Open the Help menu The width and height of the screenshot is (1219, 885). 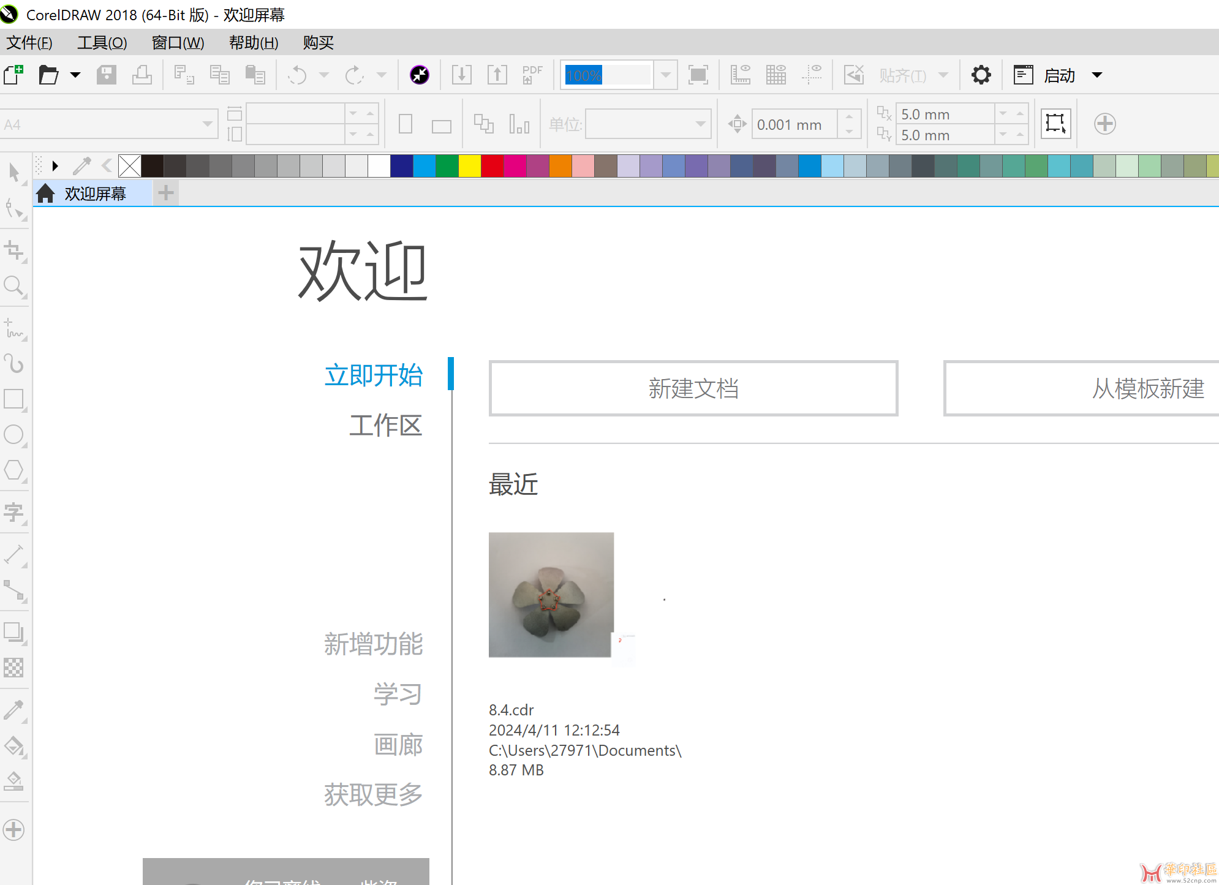click(254, 42)
